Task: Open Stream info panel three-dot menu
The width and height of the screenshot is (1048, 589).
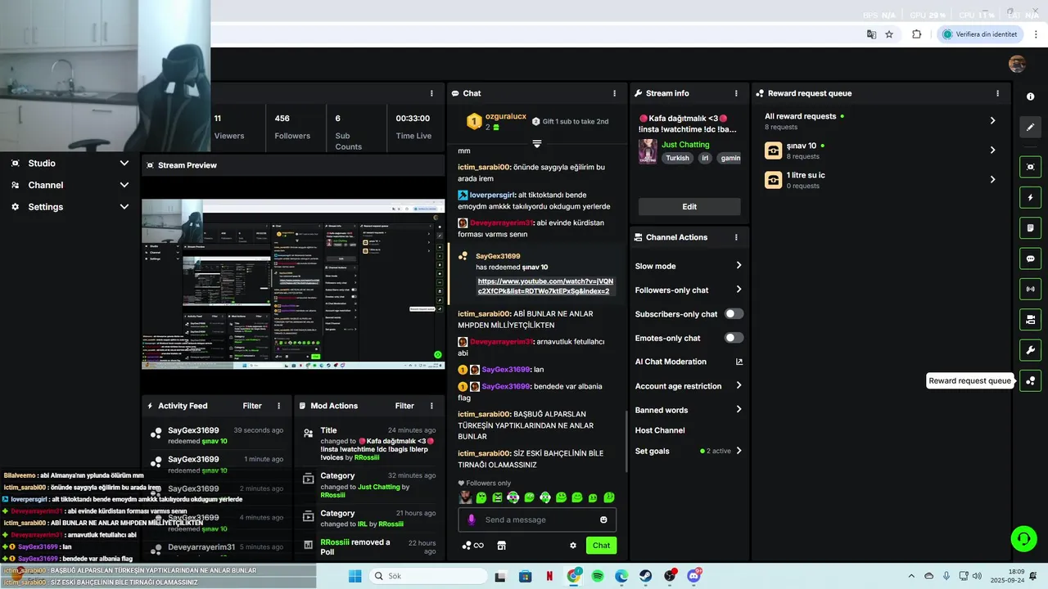Action: pos(736,93)
